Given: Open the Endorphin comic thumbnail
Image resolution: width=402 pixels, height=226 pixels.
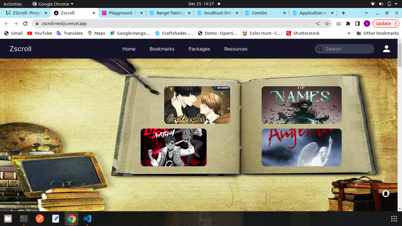Looking at the screenshot, I should click(197, 105).
